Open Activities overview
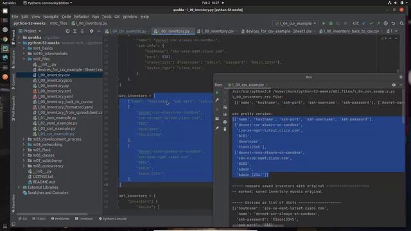The image size is (411, 231). pyautogui.click(x=9, y=3)
